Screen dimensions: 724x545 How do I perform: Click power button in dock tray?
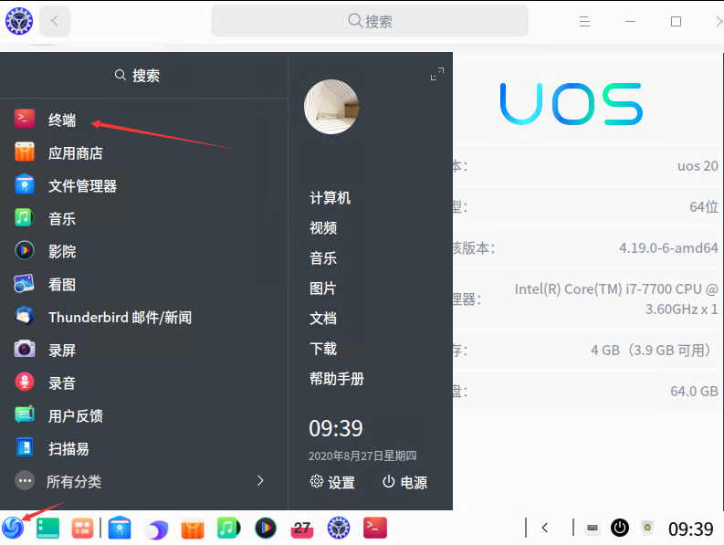620,528
